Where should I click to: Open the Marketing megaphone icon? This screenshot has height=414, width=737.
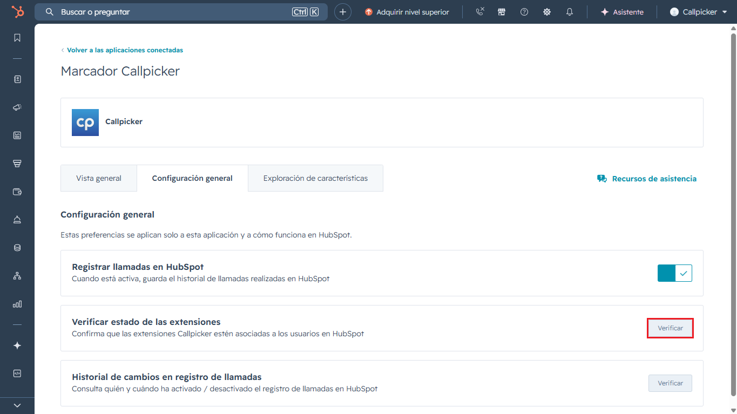click(x=17, y=107)
